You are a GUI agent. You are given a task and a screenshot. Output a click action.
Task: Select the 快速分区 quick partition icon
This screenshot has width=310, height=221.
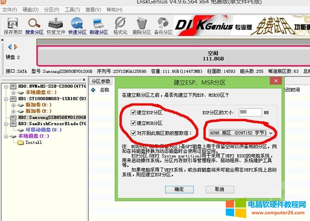point(77,26)
